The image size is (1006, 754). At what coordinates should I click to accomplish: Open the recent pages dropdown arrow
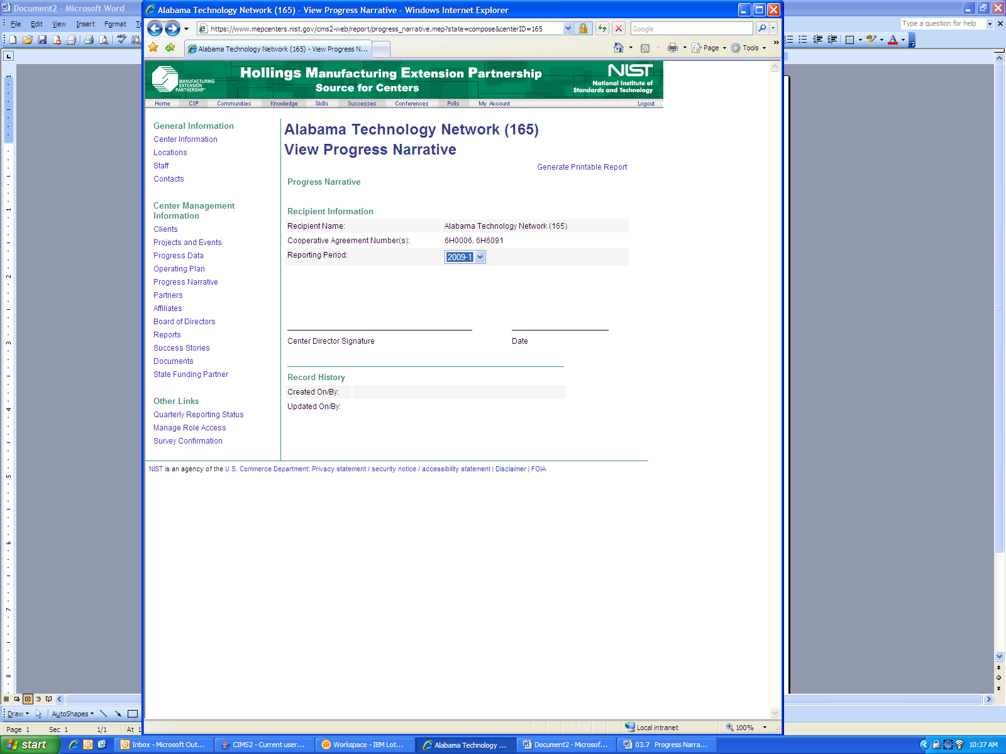point(186,28)
